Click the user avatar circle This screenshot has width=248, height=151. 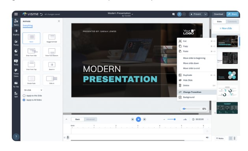tap(179, 14)
